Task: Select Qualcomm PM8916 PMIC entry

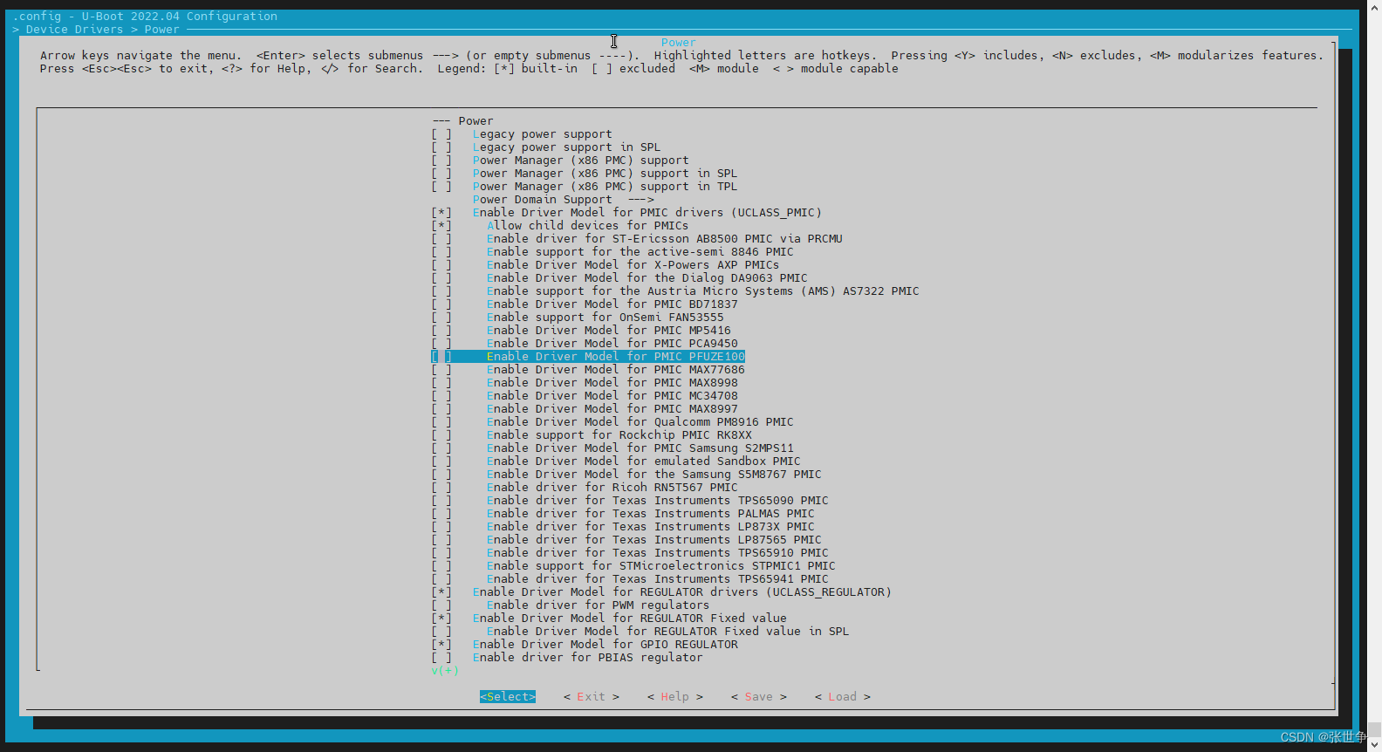Action: [640, 422]
